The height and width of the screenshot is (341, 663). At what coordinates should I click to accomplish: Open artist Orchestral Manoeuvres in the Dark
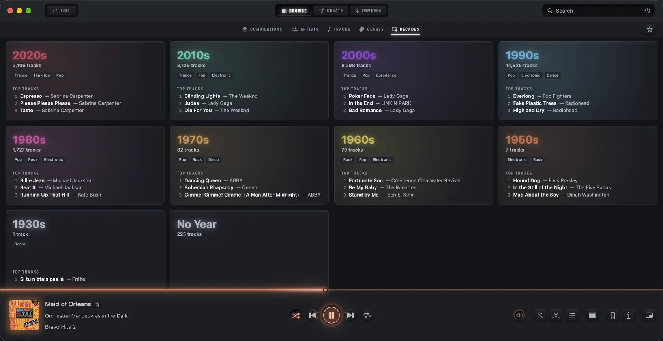pos(86,316)
